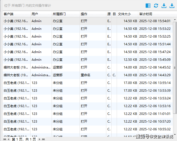Jump to the last page of results
The image size is (177, 141).
coord(43,139)
